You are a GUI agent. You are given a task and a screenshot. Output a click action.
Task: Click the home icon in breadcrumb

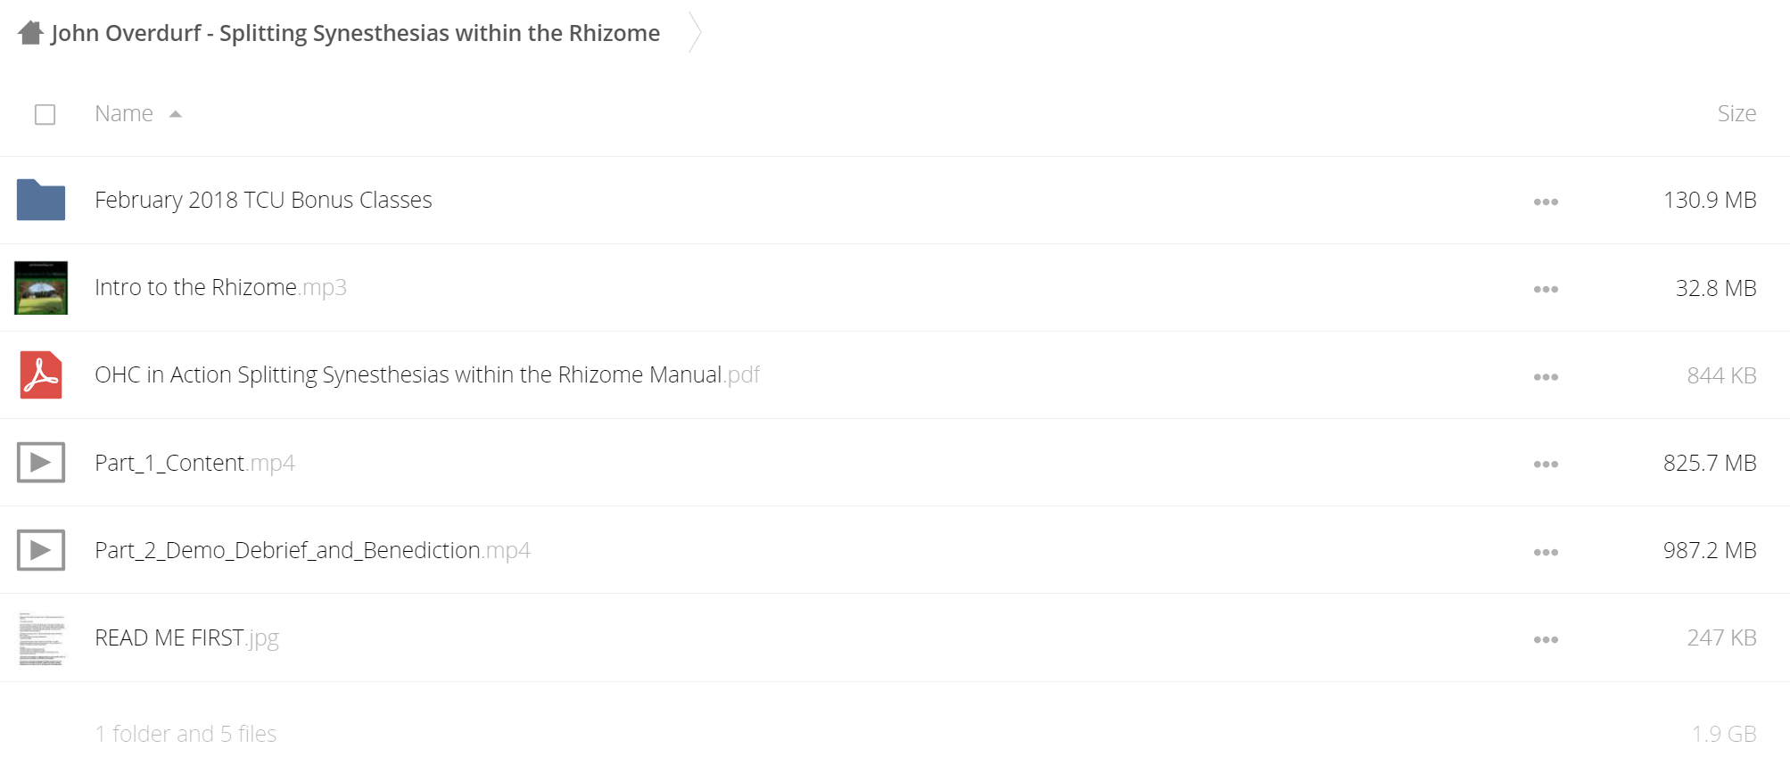click(31, 33)
